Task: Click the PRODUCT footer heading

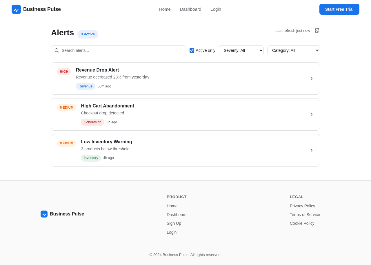Action: click(177, 197)
